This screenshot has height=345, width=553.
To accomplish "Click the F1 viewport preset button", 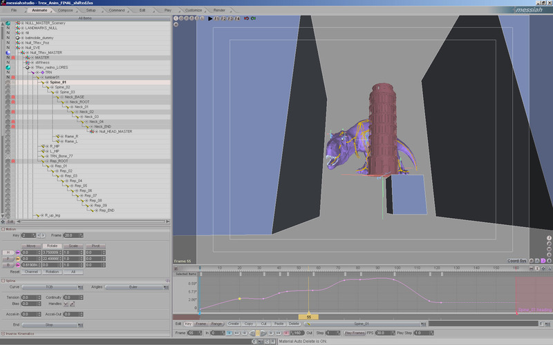I will tap(216, 19).
